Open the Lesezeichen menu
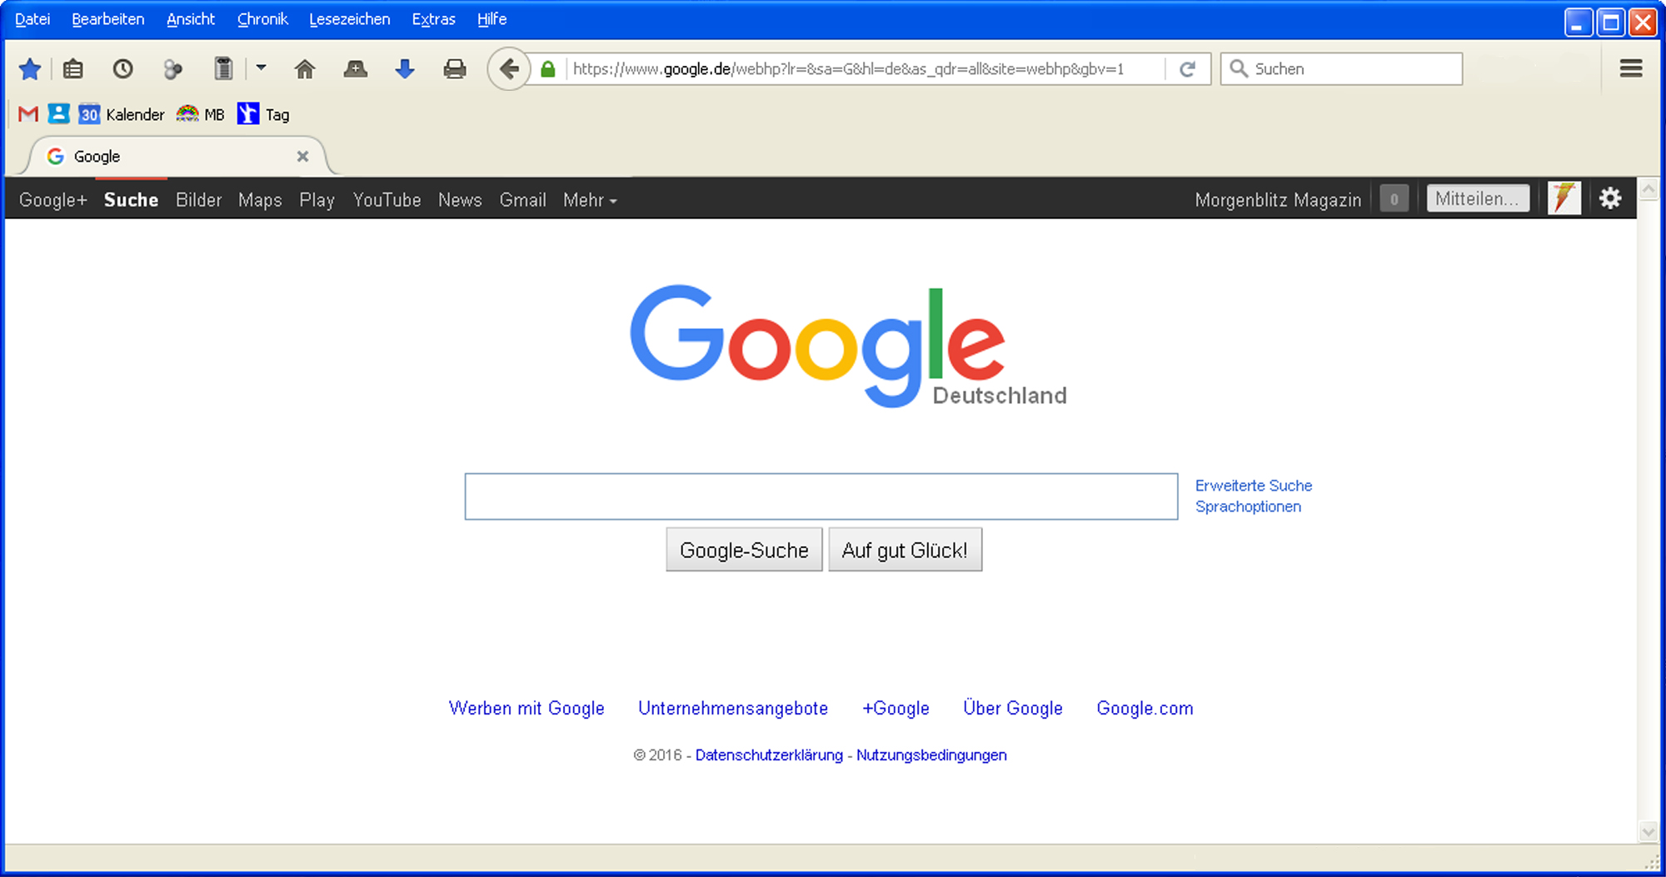 coord(350,19)
